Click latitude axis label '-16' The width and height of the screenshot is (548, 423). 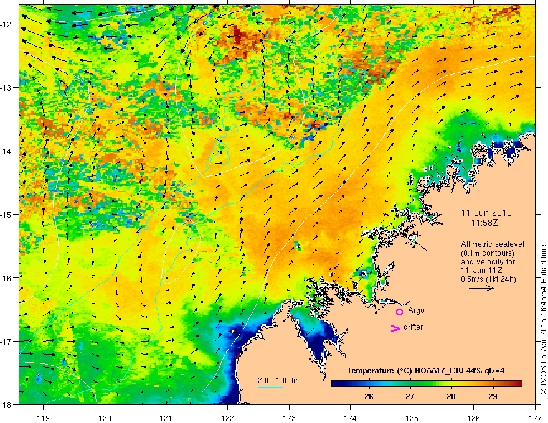point(6,278)
